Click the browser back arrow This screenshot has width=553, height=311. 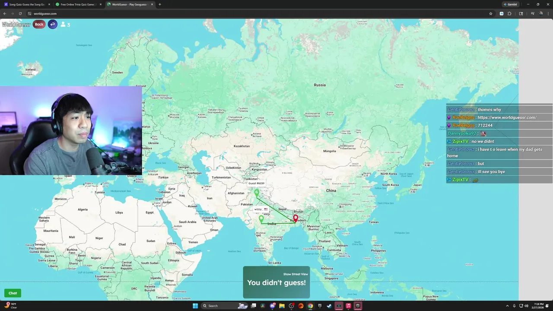(5, 13)
